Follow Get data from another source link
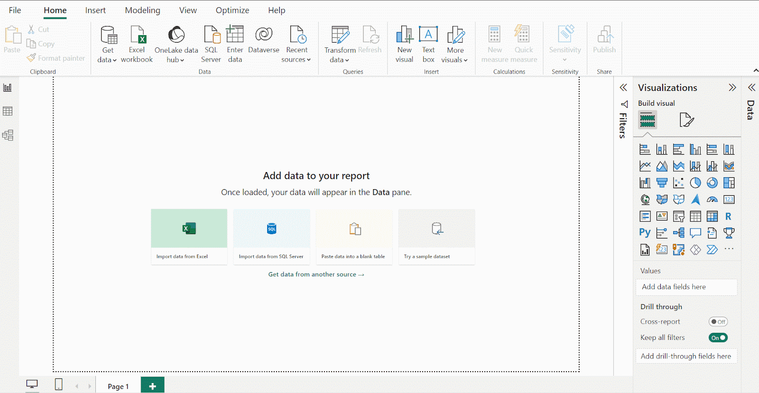This screenshot has height=393, width=759. click(x=316, y=274)
